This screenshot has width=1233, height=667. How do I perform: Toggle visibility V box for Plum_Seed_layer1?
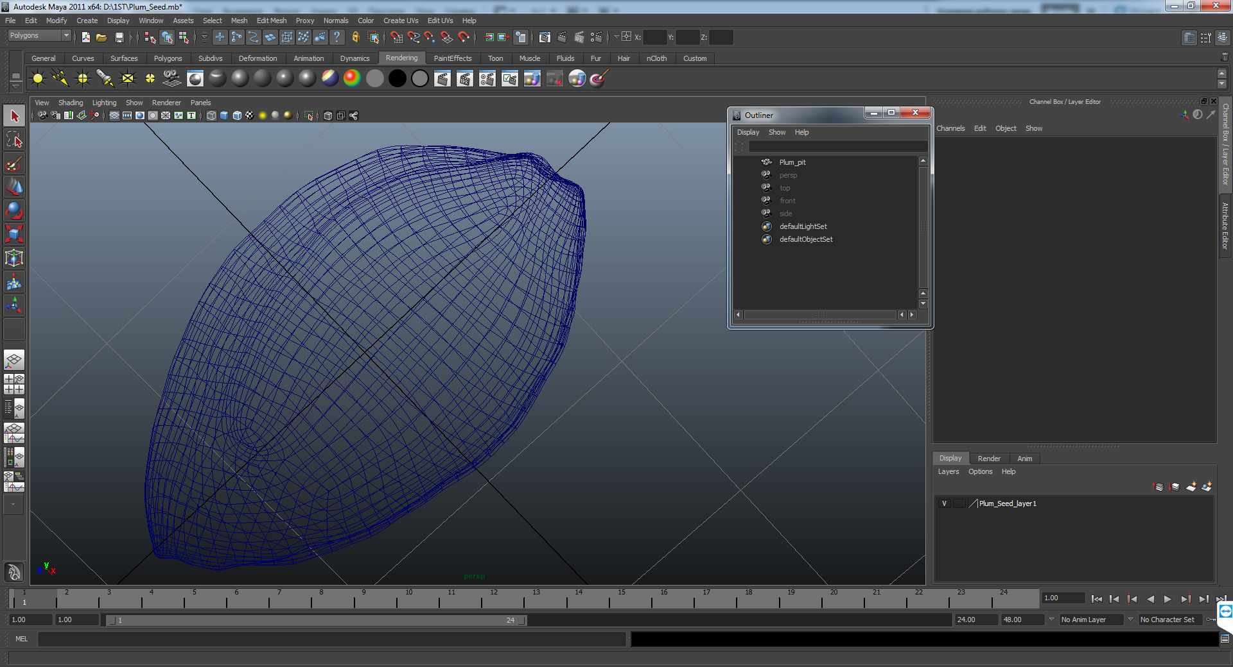pyautogui.click(x=944, y=503)
